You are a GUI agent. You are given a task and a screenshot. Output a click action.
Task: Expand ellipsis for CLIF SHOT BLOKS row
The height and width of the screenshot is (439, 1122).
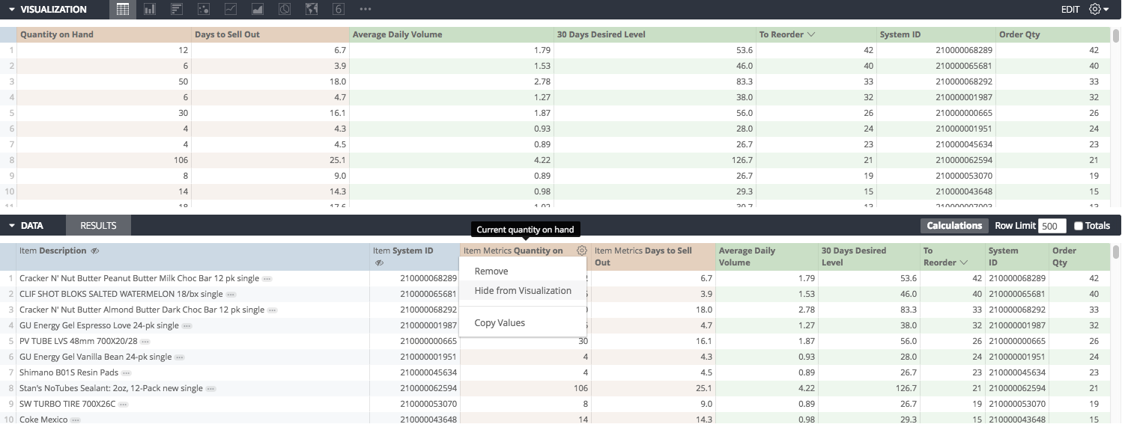click(231, 294)
